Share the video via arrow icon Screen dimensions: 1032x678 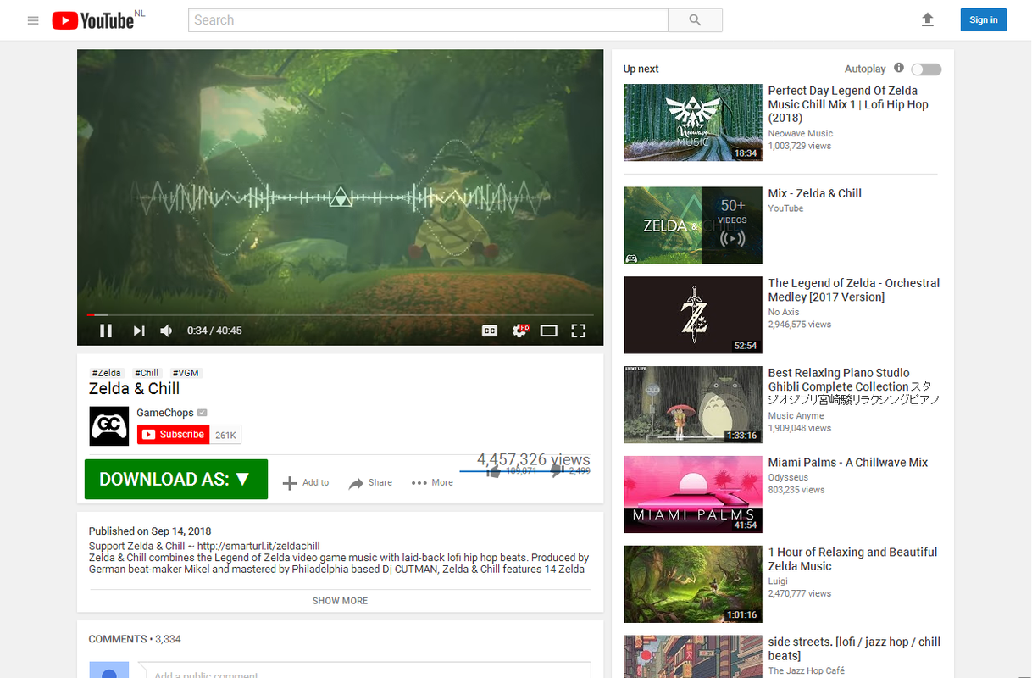(356, 482)
